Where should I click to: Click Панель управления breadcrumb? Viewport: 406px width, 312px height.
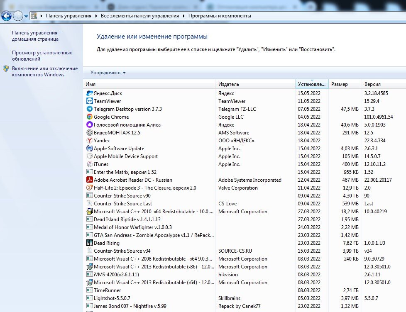click(x=68, y=16)
